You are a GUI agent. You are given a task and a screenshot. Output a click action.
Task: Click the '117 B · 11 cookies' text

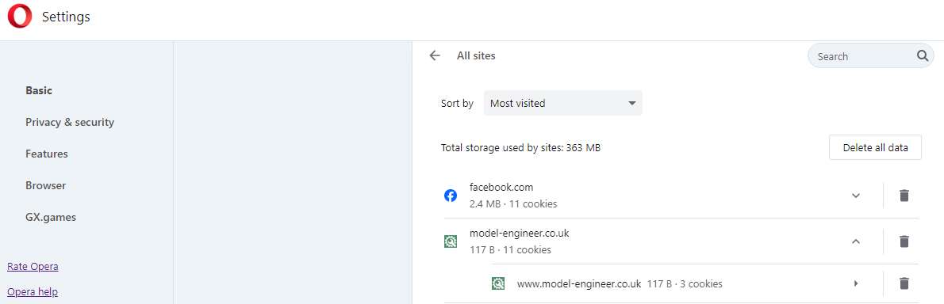pyautogui.click(x=511, y=249)
